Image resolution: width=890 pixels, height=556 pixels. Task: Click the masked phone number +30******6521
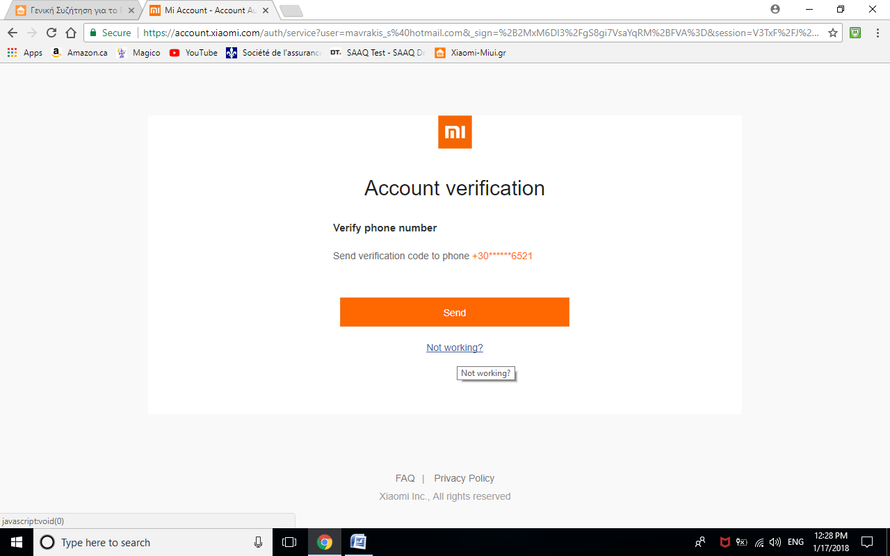[x=502, y=256]
